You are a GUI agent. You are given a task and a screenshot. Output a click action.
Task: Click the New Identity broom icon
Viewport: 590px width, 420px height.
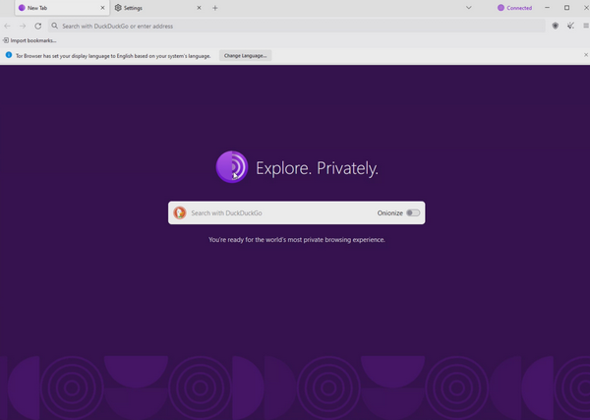pos(570,26)
